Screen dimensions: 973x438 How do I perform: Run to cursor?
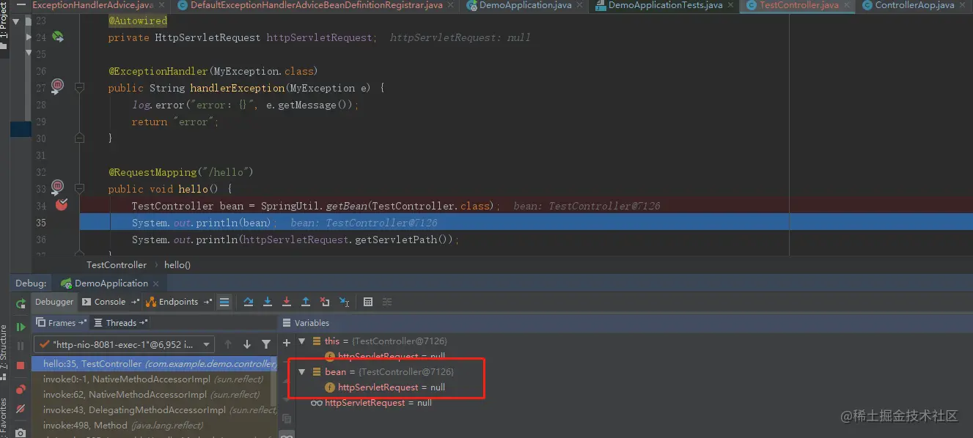click(344, 302)
